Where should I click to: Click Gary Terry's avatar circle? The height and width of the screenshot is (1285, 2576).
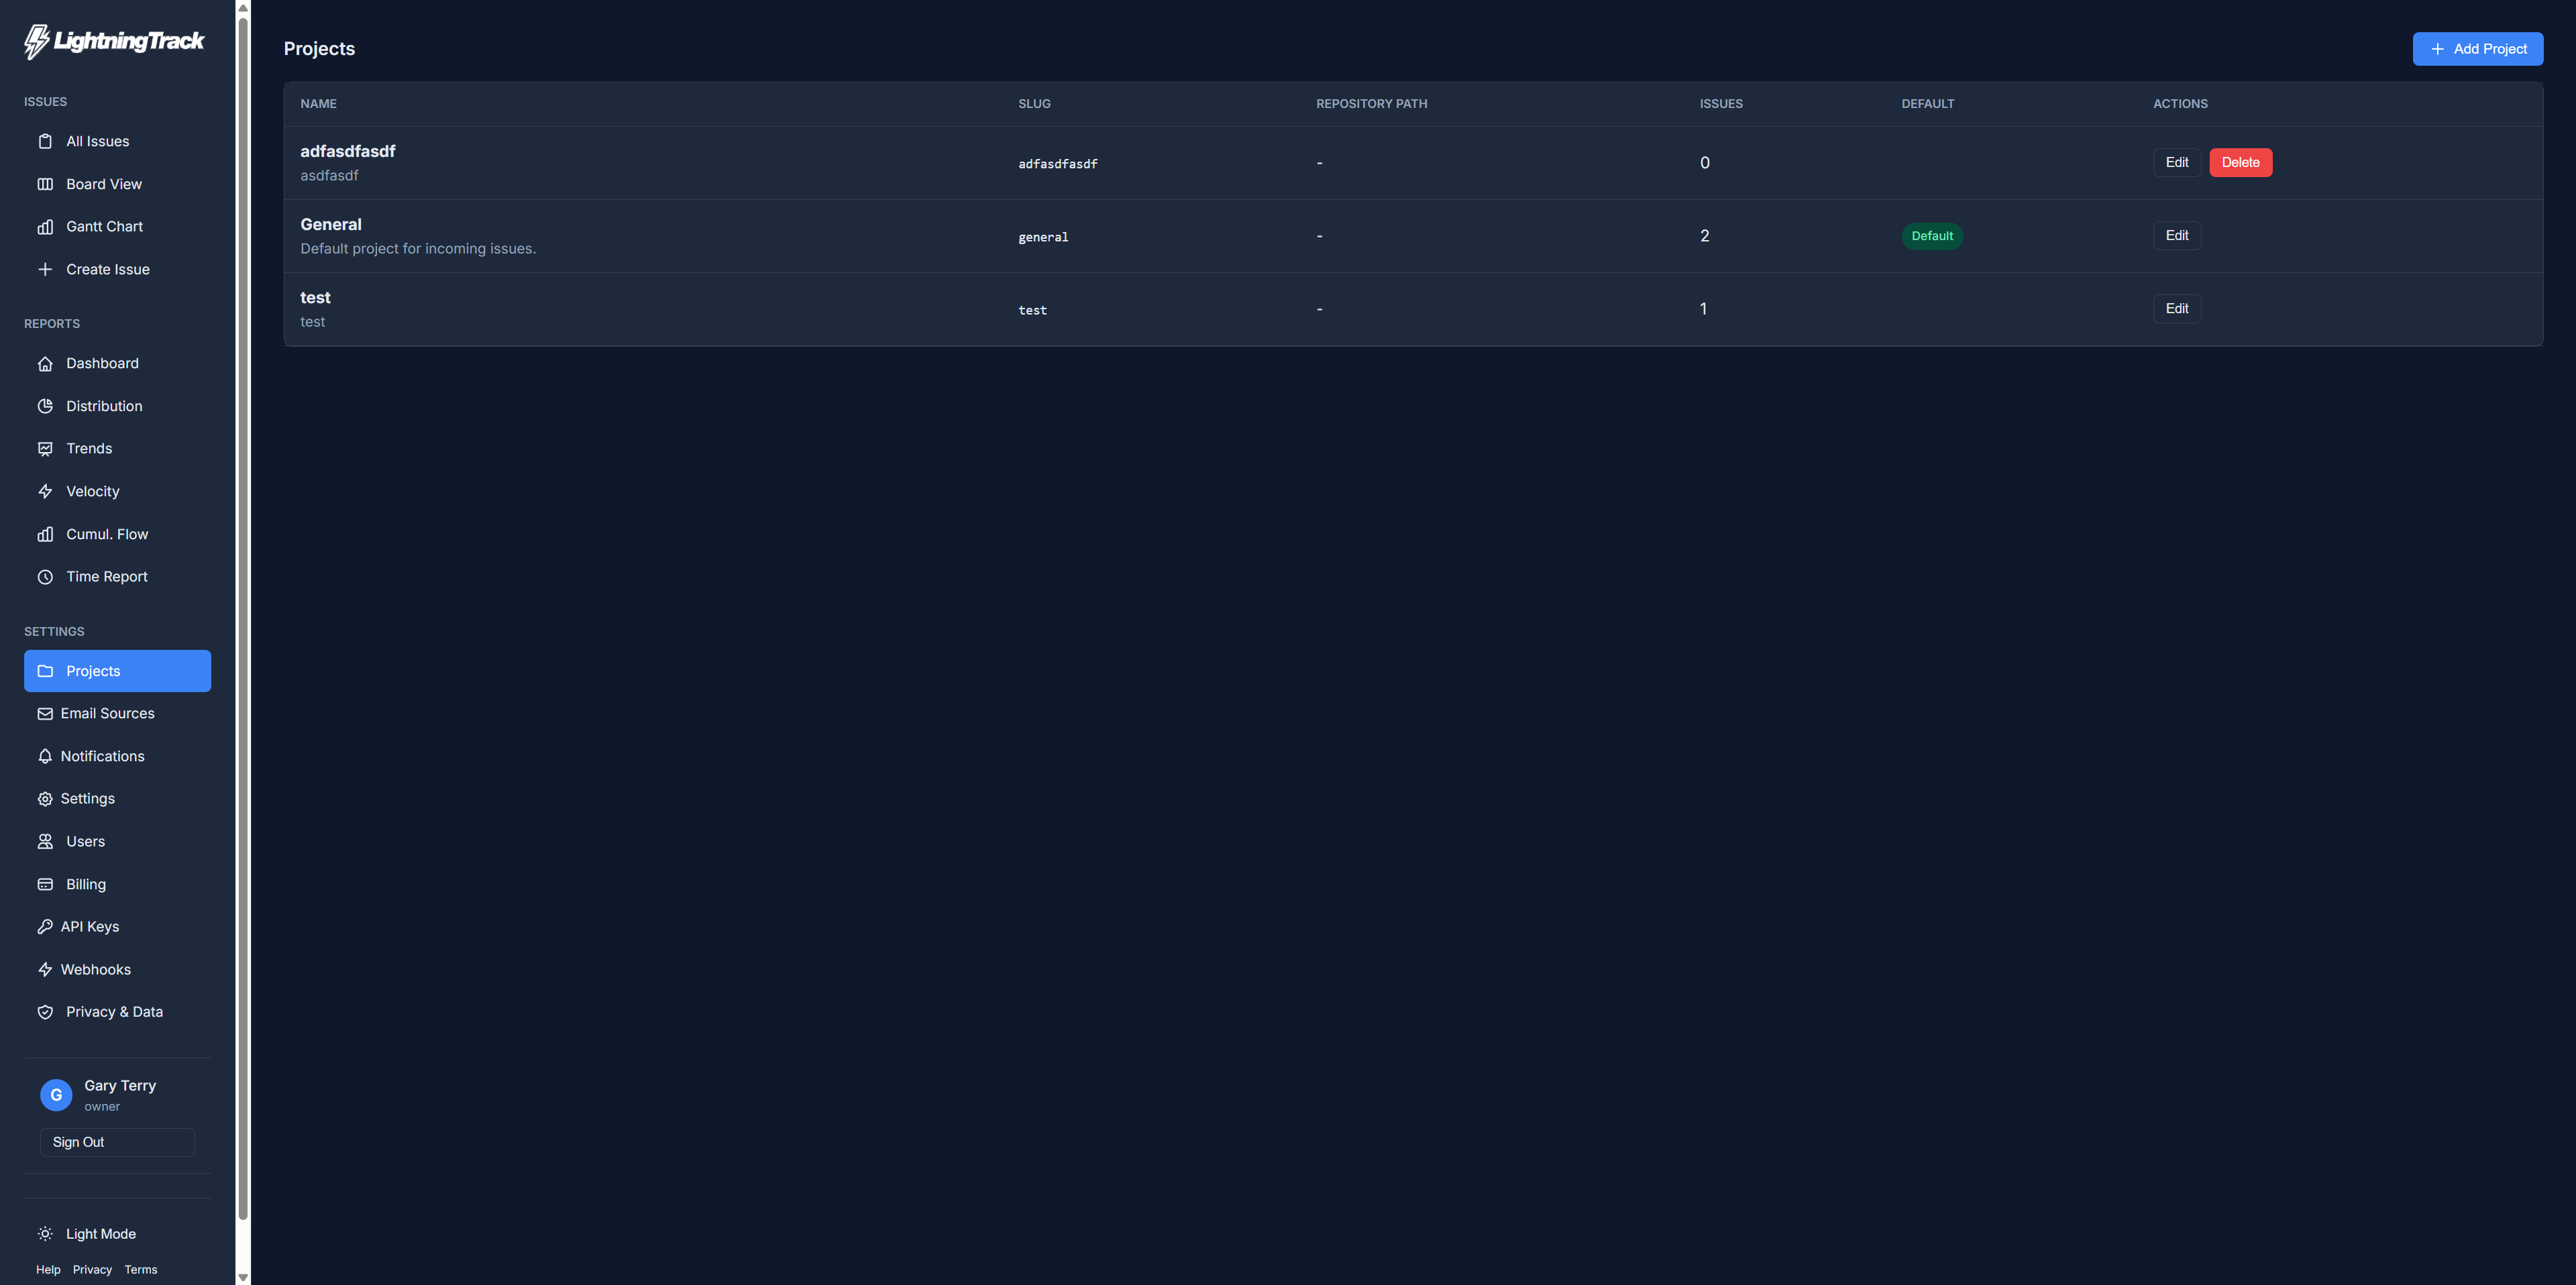click(56, 1095)
